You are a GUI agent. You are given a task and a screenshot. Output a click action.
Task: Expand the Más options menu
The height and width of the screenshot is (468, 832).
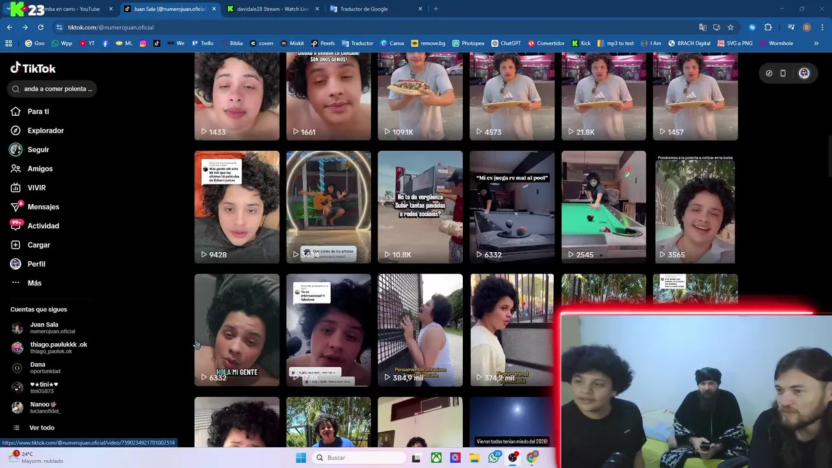(x=27, y=283)
